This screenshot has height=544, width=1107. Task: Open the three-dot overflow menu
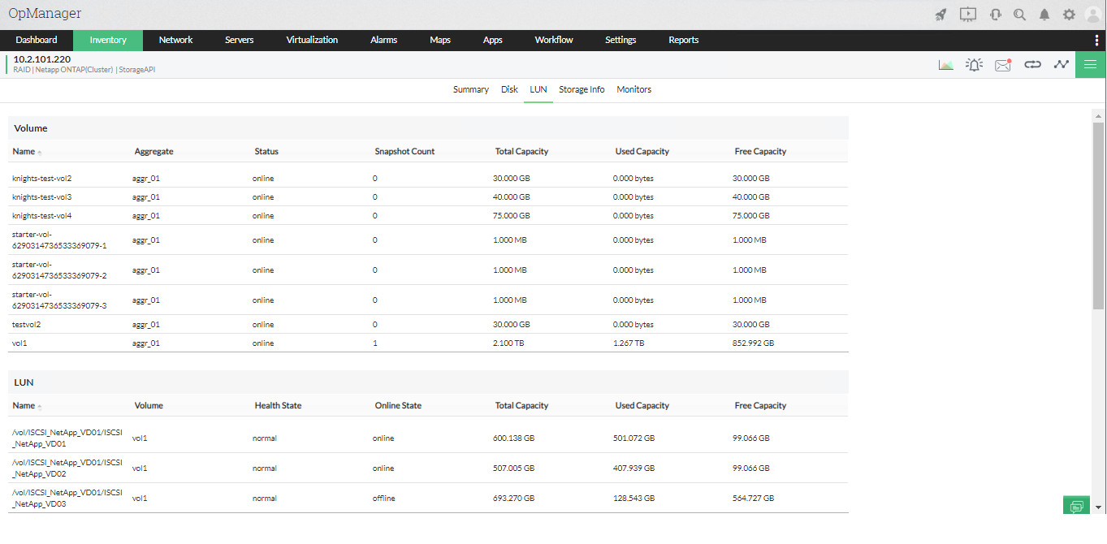click(x=1097, y=40)
